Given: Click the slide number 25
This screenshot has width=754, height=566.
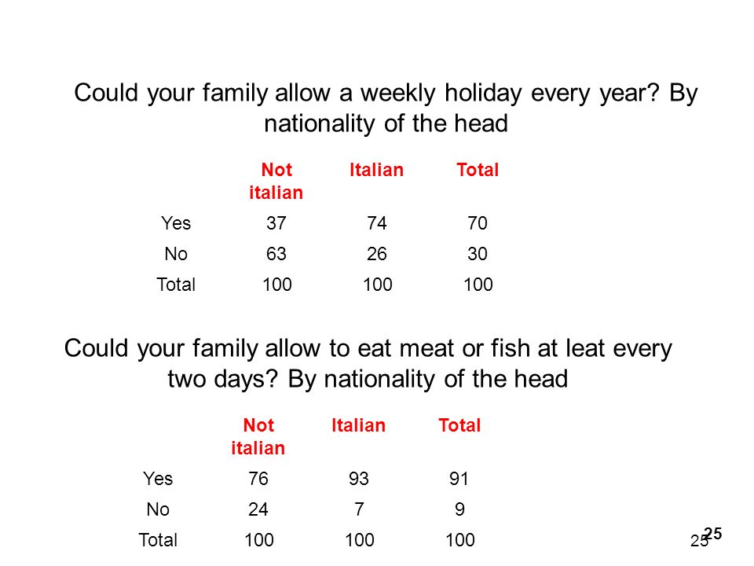Looking at the screenshot, I should 713,534.
